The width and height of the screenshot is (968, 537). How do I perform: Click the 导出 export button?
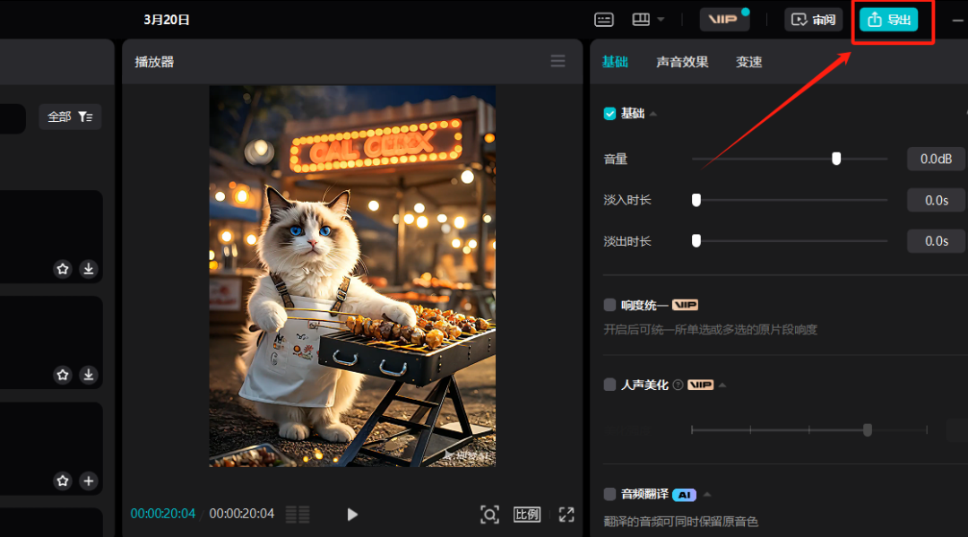click(888, 20)
